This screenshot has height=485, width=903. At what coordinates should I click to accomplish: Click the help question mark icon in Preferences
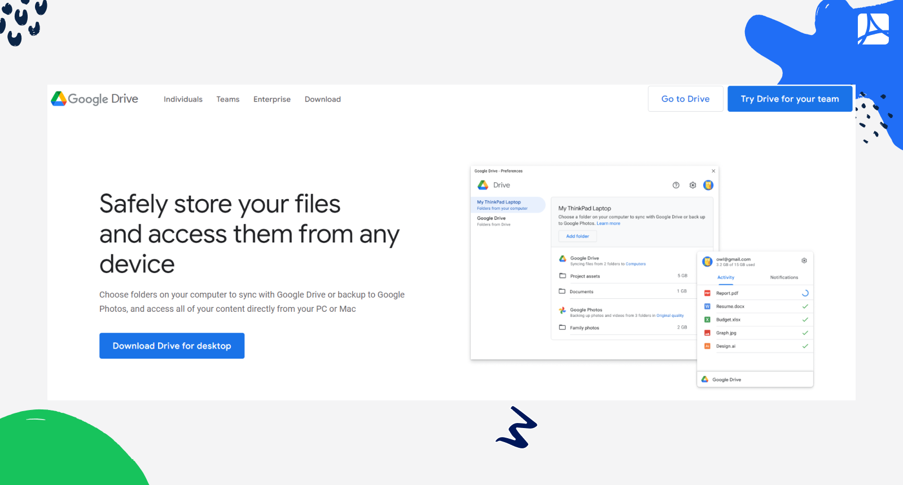point(676,185)
